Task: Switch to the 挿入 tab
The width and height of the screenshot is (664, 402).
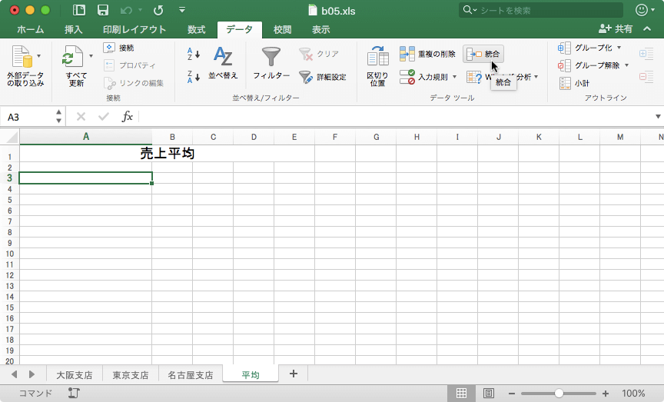Action: coord(73,29)
